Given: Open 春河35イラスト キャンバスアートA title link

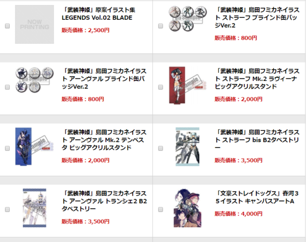Looking at the screenshot, I should tap(257, 197).
